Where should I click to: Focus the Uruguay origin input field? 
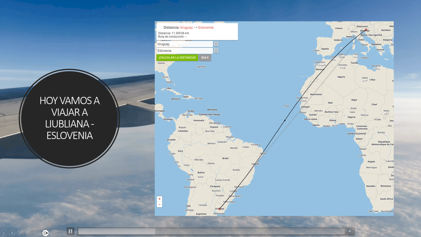click(x=184, y=44)
